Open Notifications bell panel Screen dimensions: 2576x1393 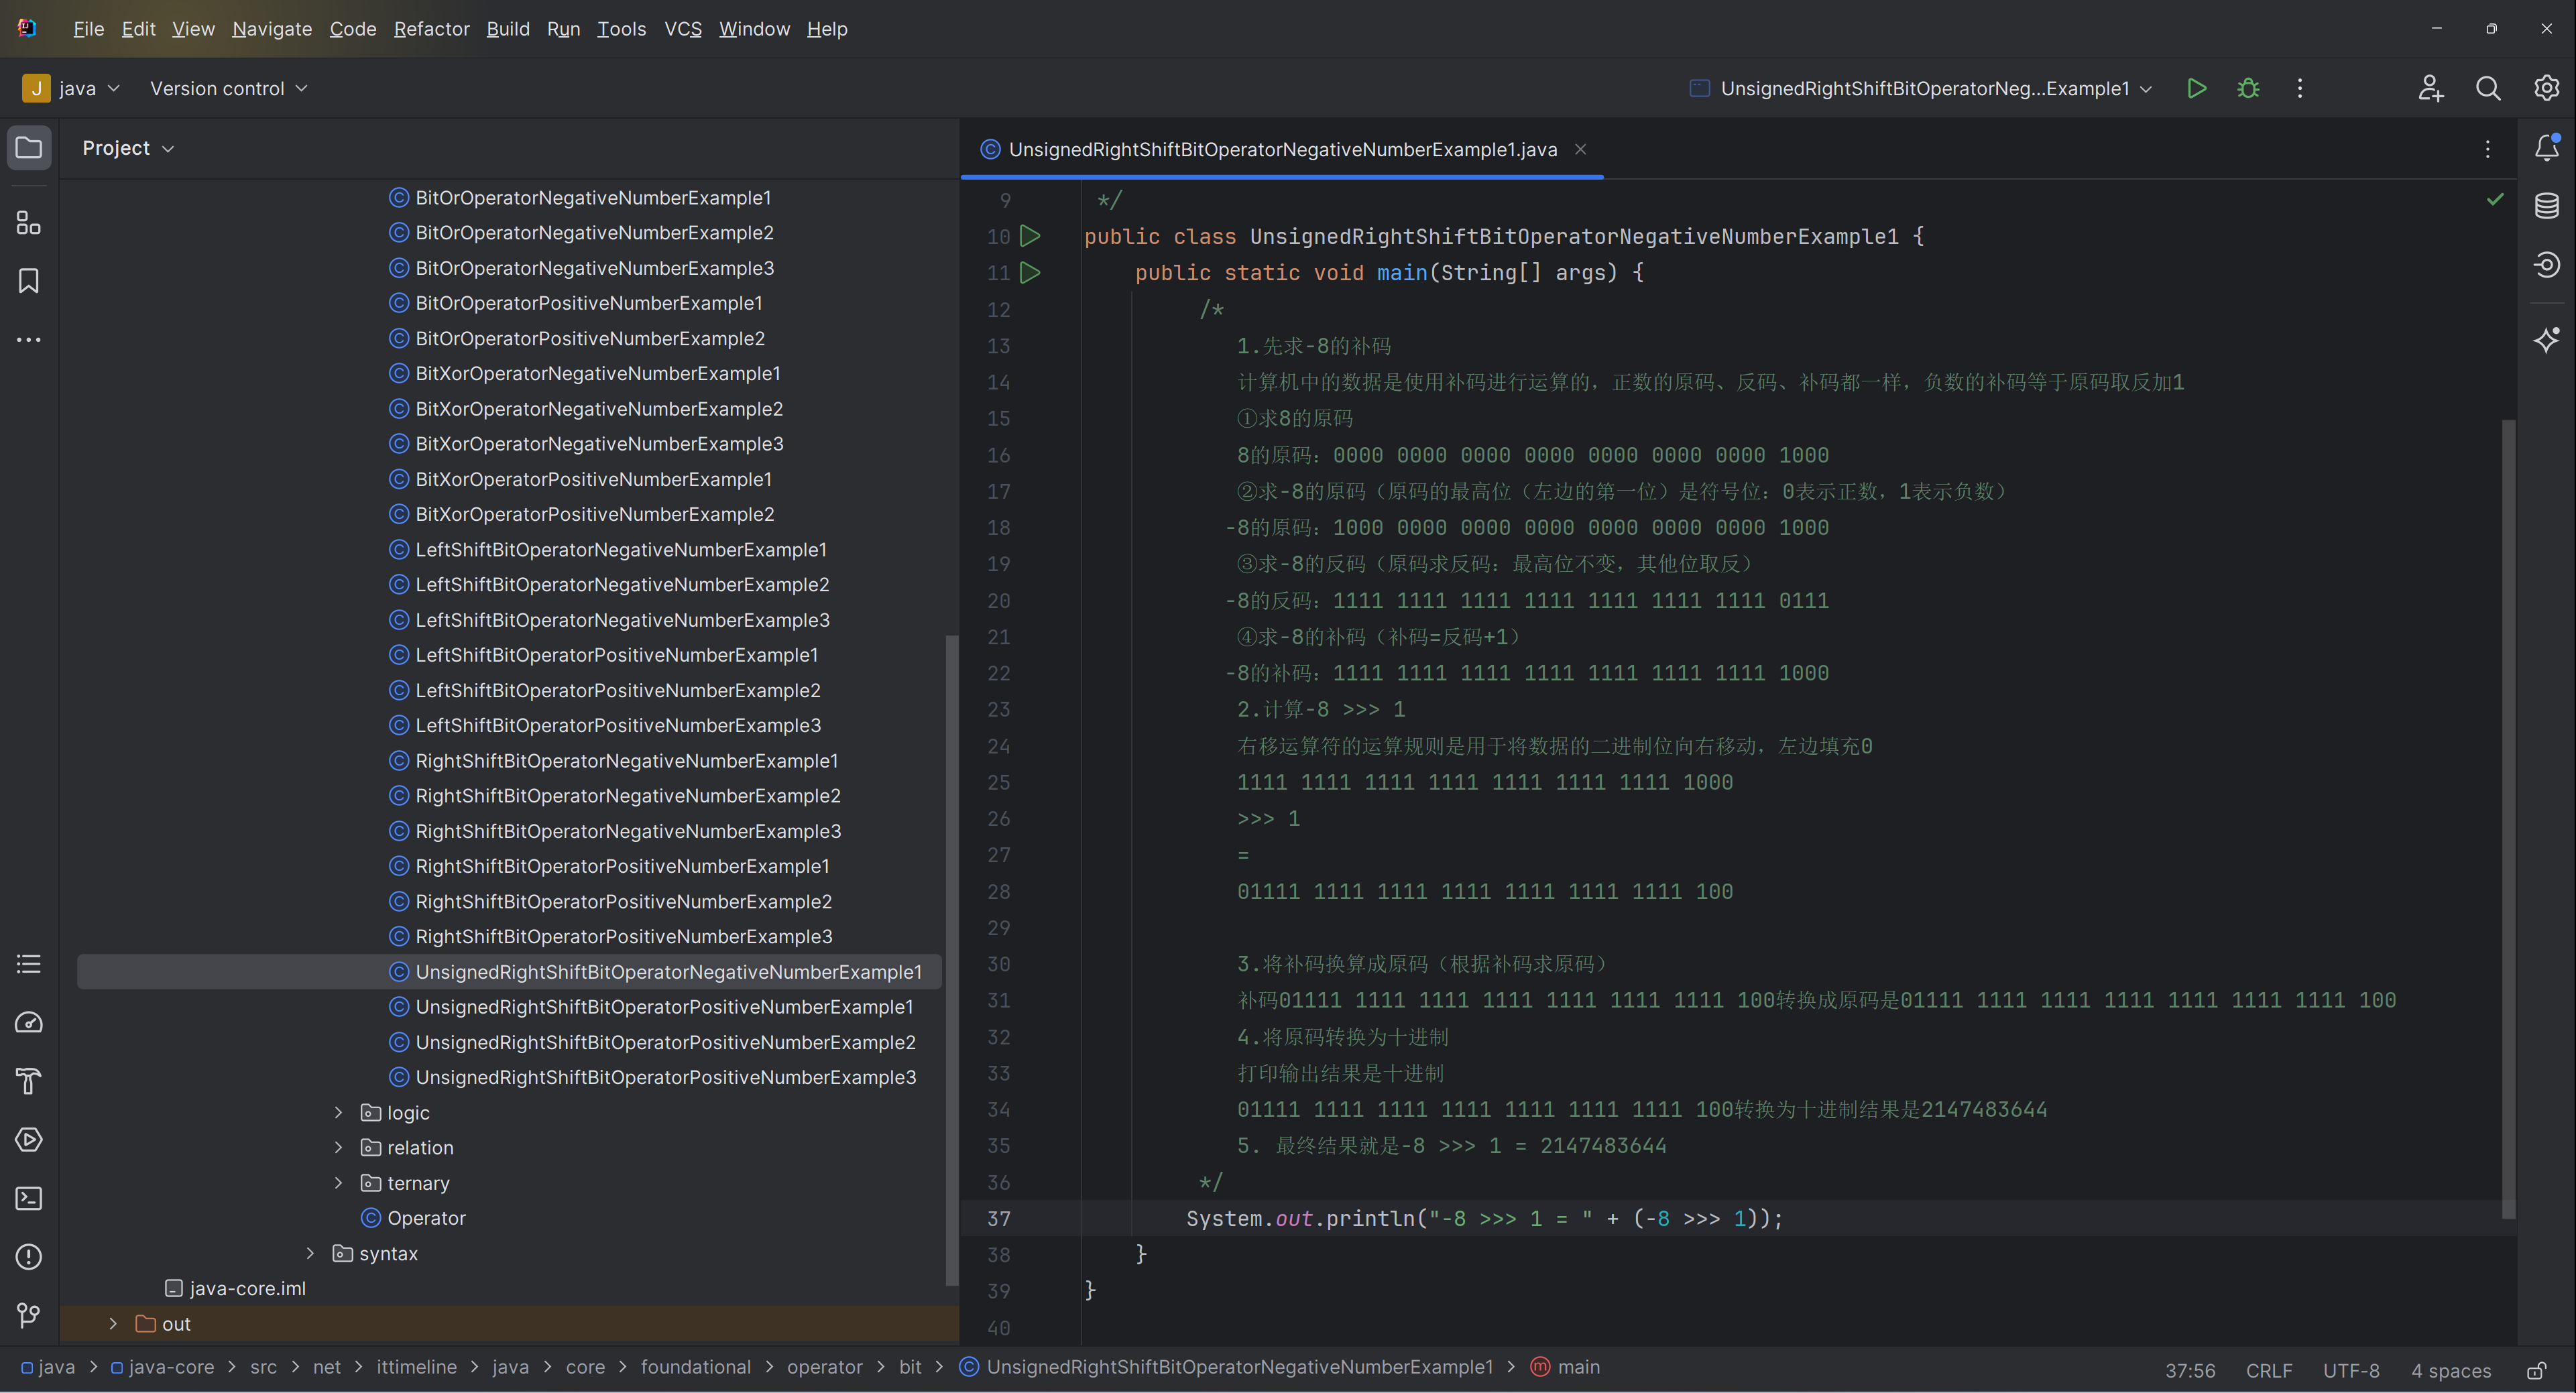[2546, 148]
